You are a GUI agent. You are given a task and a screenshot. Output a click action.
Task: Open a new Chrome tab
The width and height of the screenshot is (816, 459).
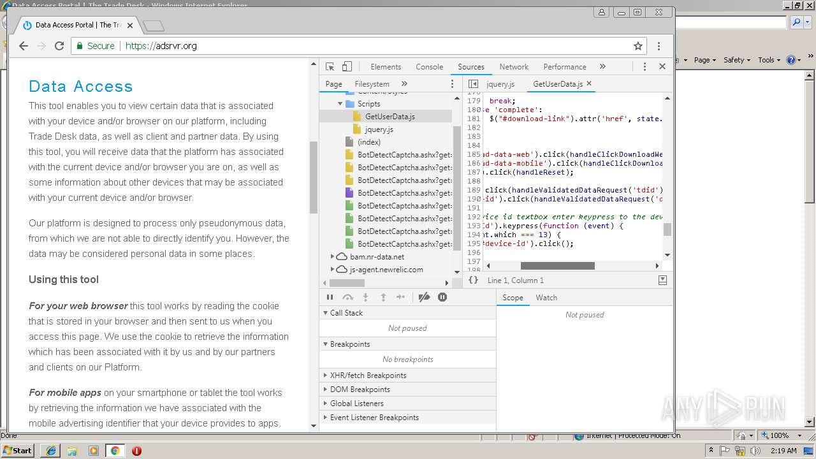coord(154,25)
